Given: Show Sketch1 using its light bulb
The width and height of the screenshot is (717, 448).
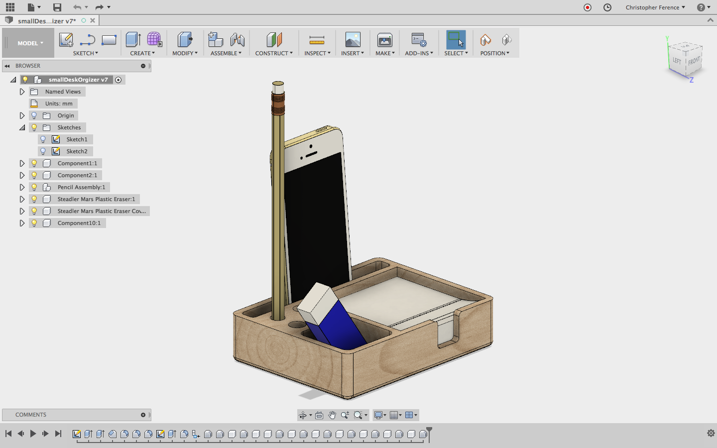Looking at the screenshot, I should coord(43,139).
